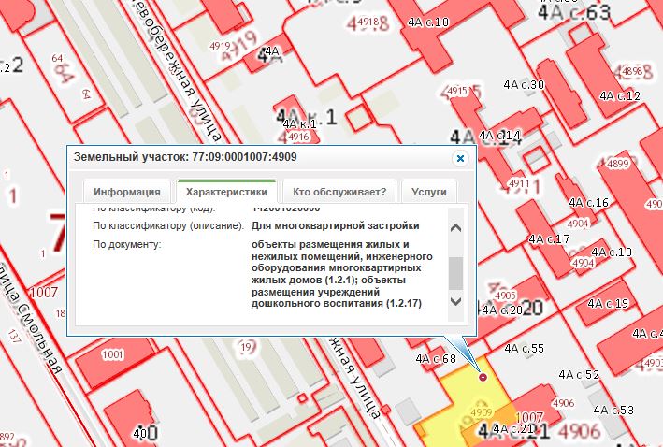Screen dimensions: 663x447
Task: Click the scrollbar down arrow in popup
Action: pyautogui.click(x=456, y=301)
